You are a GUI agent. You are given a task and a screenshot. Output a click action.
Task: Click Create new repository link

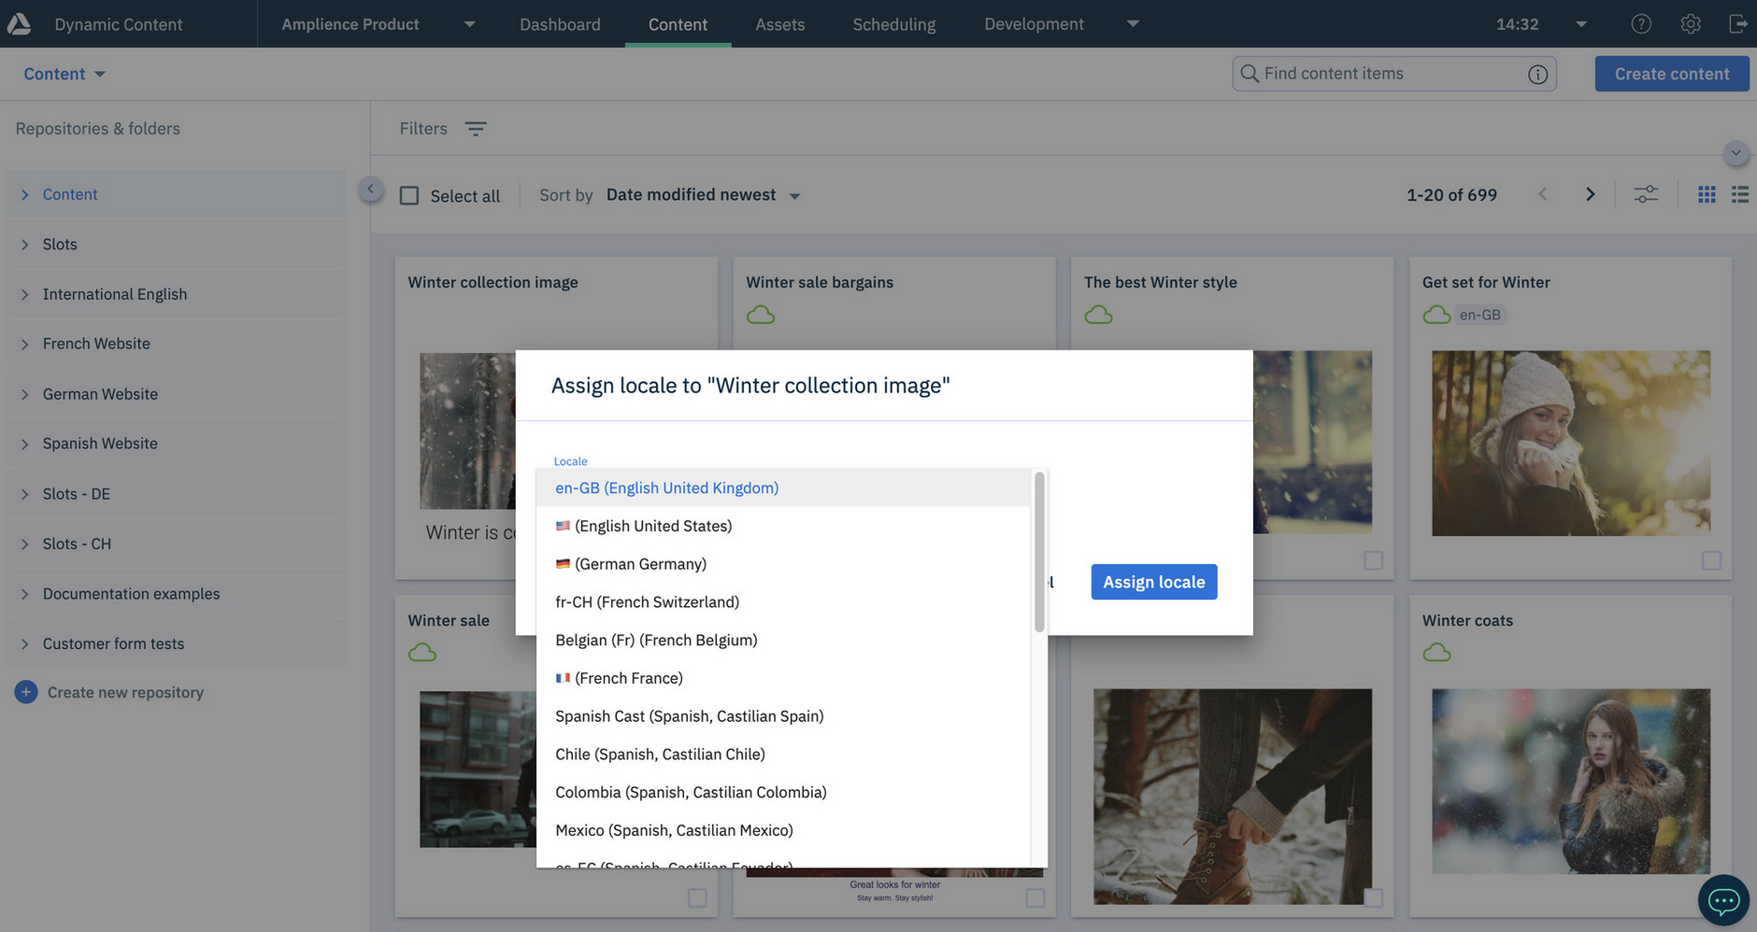[125, 692]
